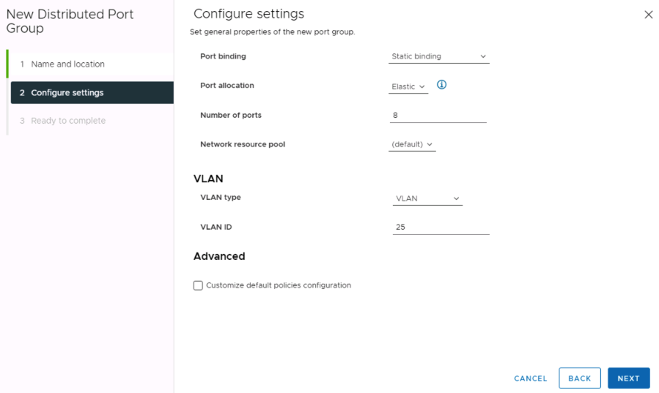659x393 pixels.
Task: Click the Customize default policies configuration label
Action: coord(279,285)
